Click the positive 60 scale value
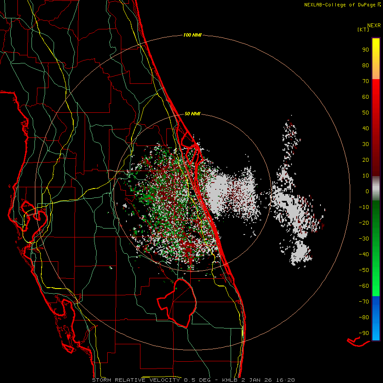Screen dimensions: 383x383 click(x=366, y=97)
